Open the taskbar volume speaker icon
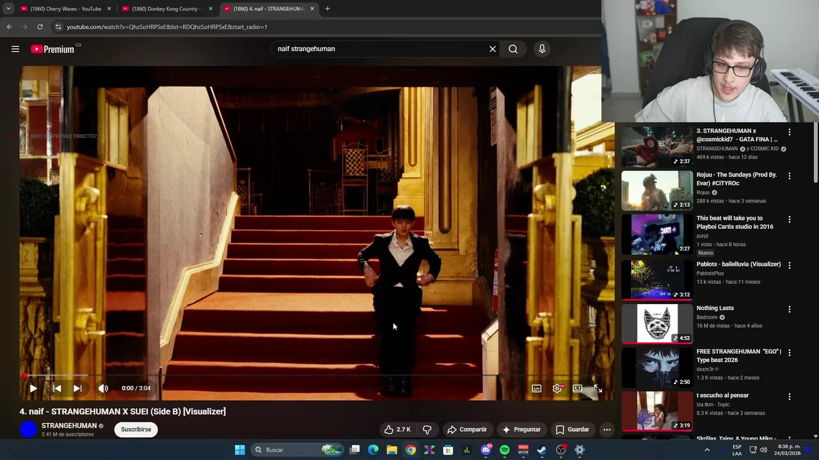The height and width of the screenshot is (460, 819). (x=763, y=450)
